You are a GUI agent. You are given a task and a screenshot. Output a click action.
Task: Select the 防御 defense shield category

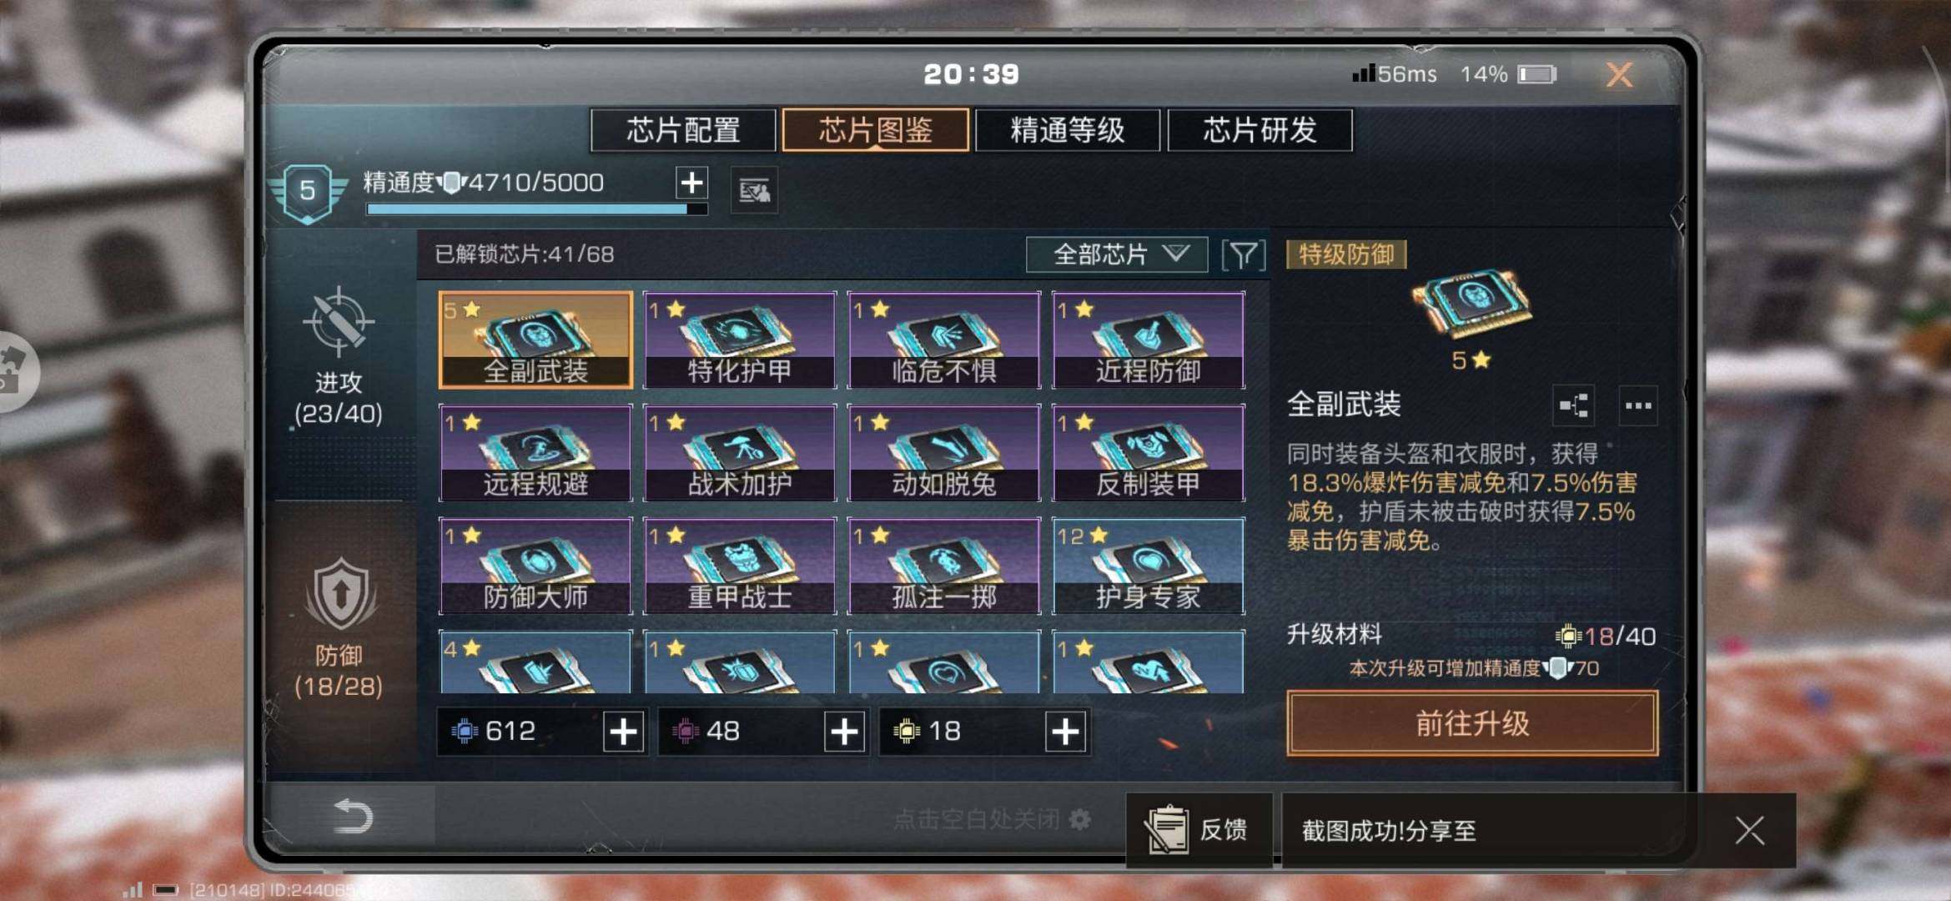(340, 594)
